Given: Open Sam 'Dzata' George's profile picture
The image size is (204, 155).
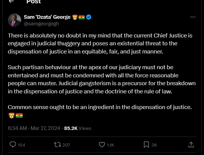Looking at the screenshot, I should [14, 20].
